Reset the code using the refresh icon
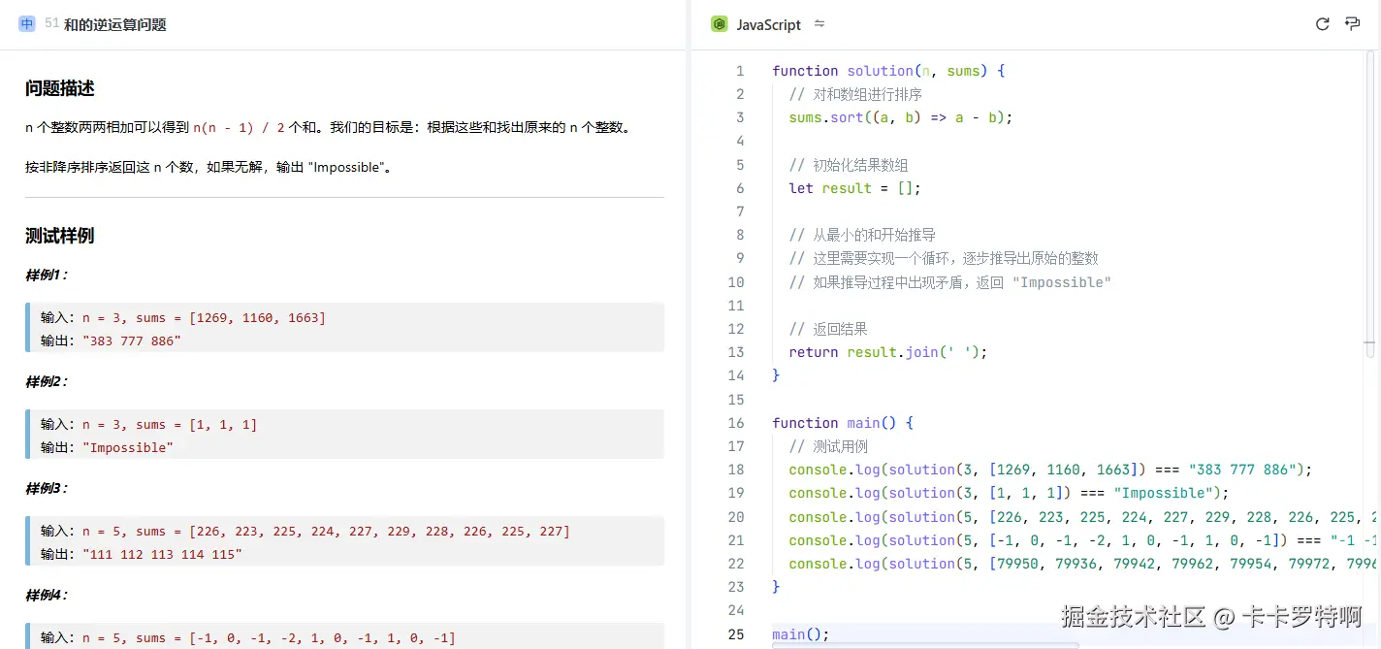1381x649 pixels. pos(1322,23)
